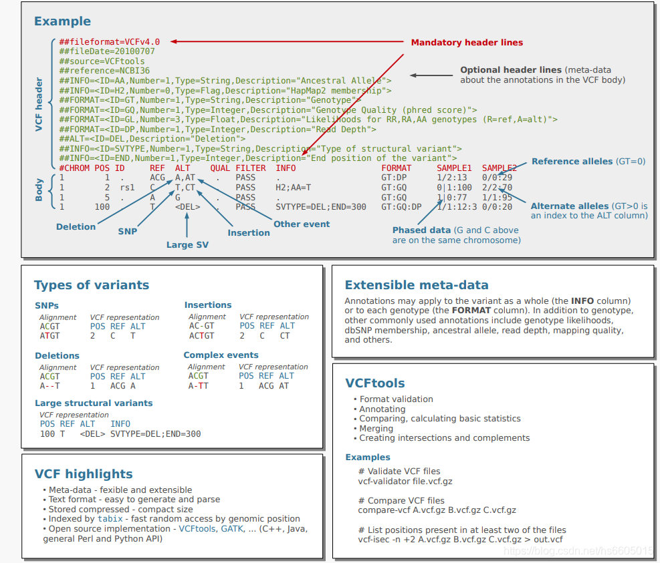Screen dimensions: 660x563
Task: Select the "ACTGT" insertion alignment sequence
Action: point(201,336)
